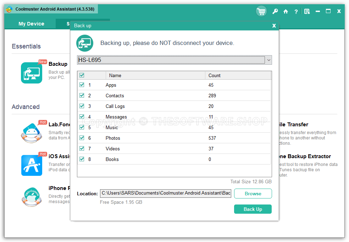The height and width of the screenshot is (242, 349).
Task: Click the Count column header
Action: [x=238, y=75]
